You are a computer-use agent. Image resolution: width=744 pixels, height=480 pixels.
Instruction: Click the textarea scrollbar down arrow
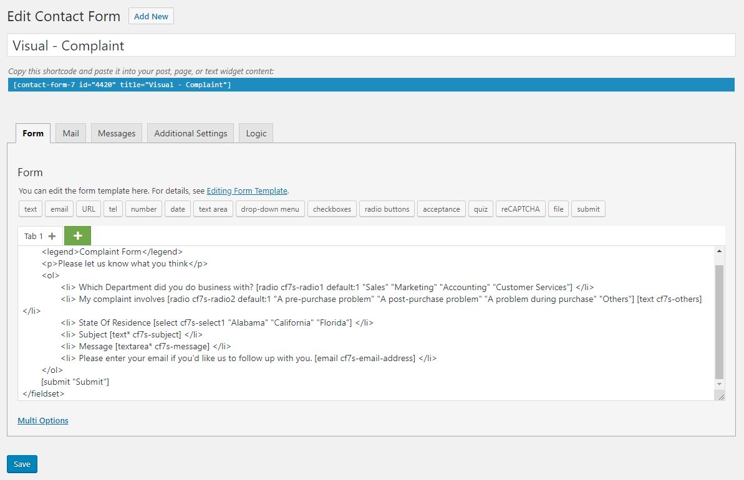point(720,385)
